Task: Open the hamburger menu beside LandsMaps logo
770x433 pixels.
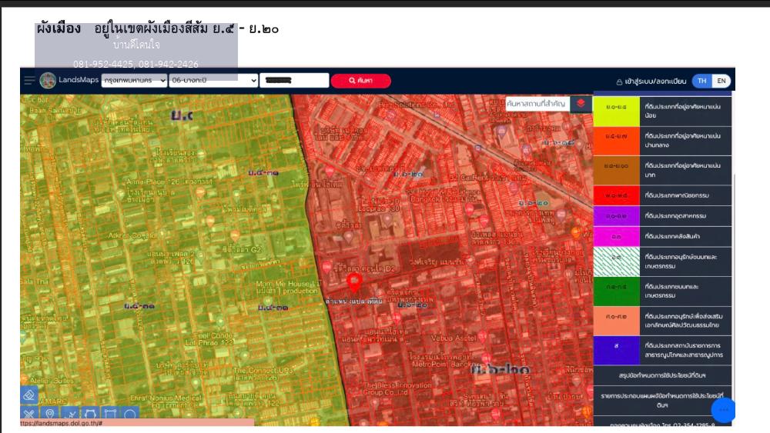Action: click(x=29, y=80)
